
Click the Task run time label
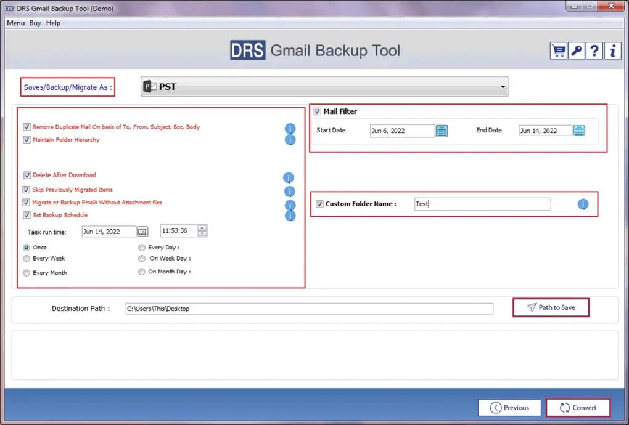[47, 232]
